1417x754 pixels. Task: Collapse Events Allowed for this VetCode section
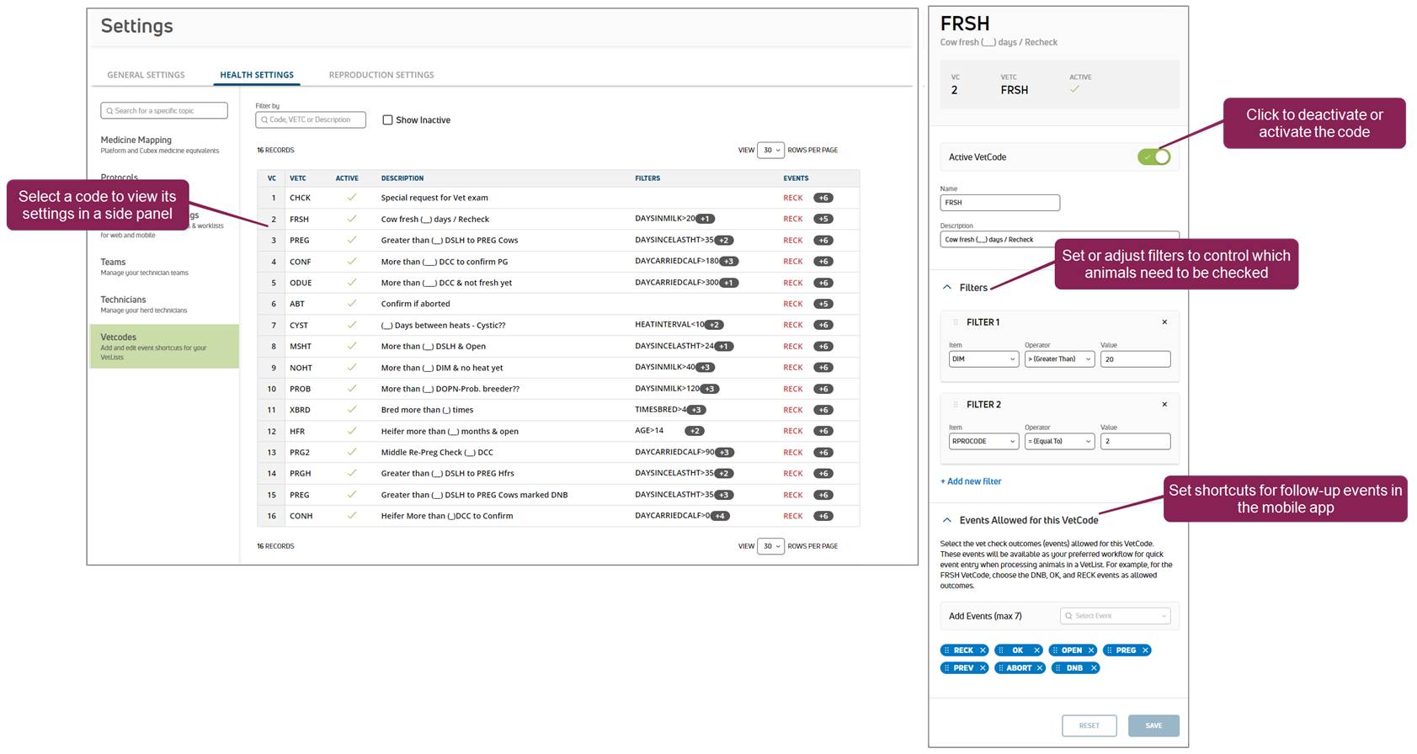coord(947,521)
